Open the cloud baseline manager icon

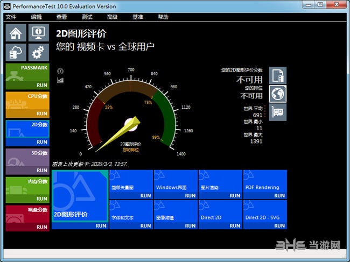pos(16,52)
